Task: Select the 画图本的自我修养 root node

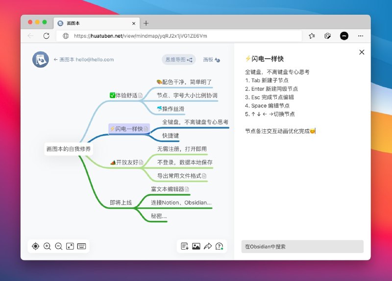Action: pyautogui.click(x=69, y=149)
